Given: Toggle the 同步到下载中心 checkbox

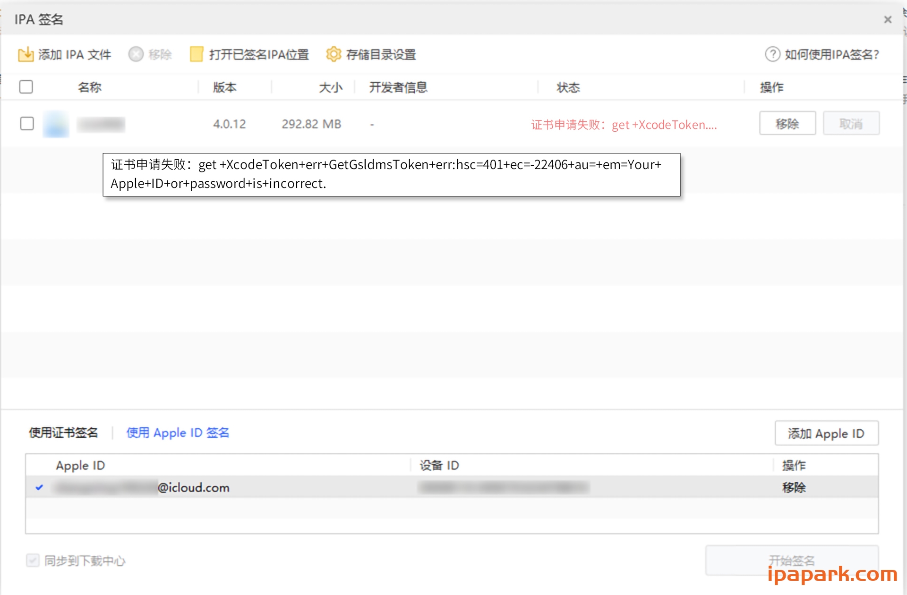Looking at the screenshot, I should click(32, 560).
